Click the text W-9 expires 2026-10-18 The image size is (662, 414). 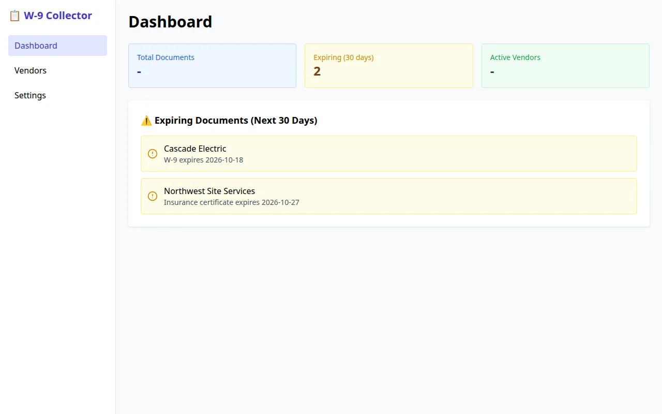click(x=203, y=160)
